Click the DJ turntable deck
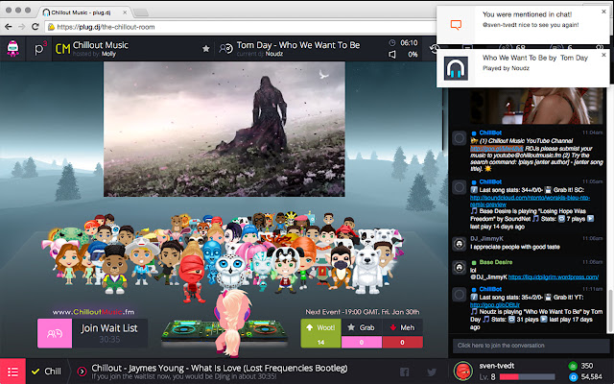This screenshot has height=384, width=614. point(224,330)
